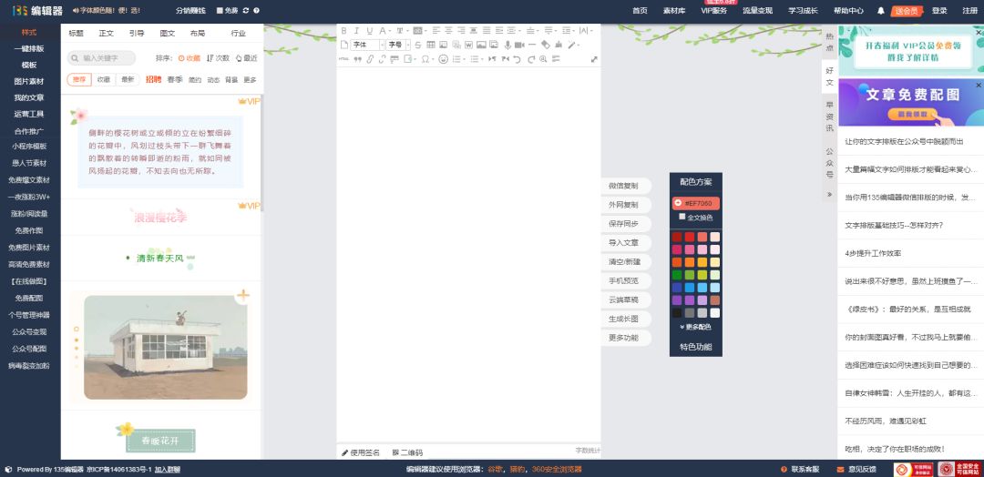Click the undo arrow in the toolbar

(x=518, y=59)
